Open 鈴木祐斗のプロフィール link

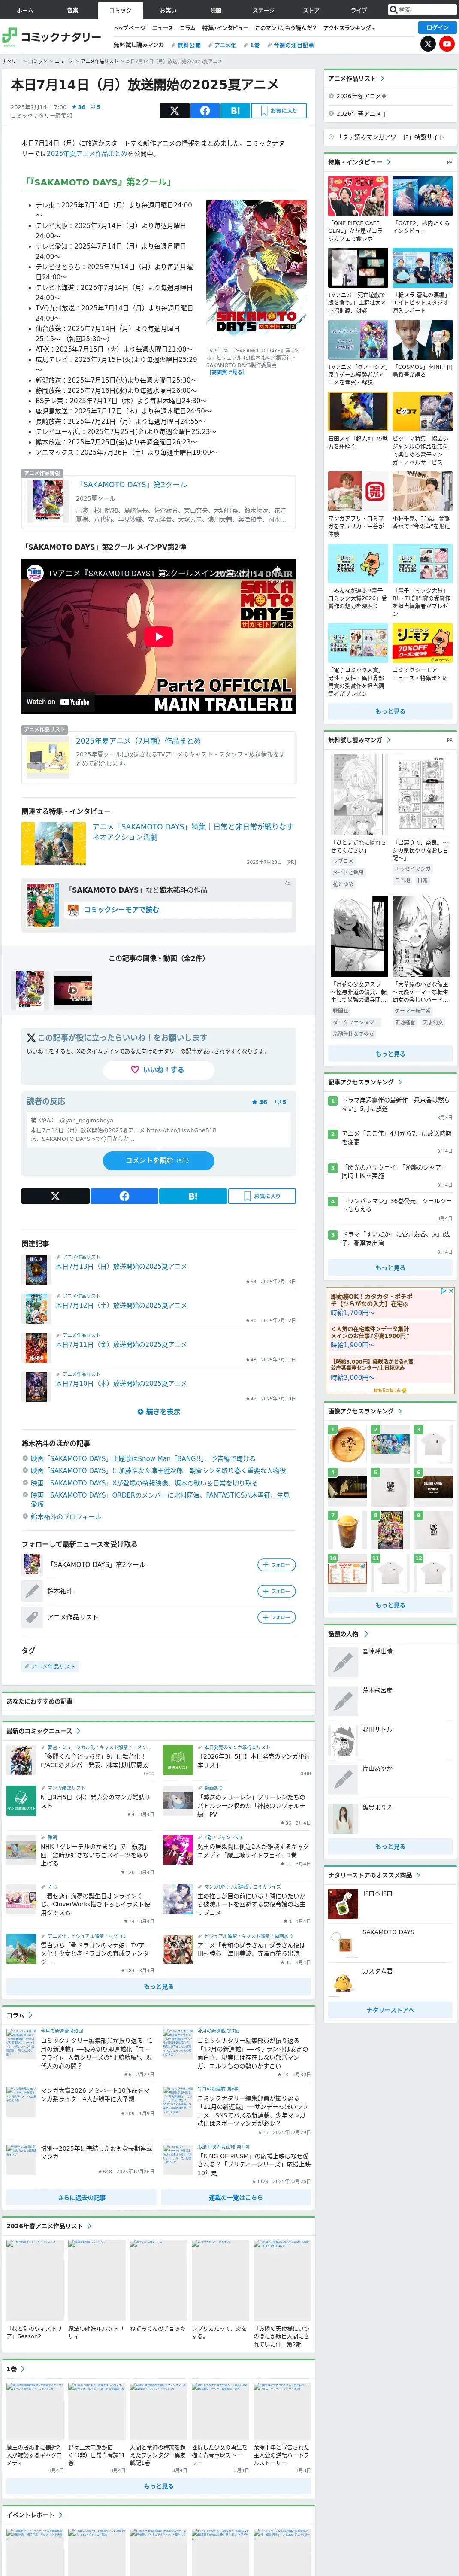click(66, 1517)
